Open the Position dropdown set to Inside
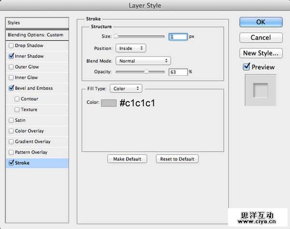This screenshot has height=229, width=290. pos(130,48)
